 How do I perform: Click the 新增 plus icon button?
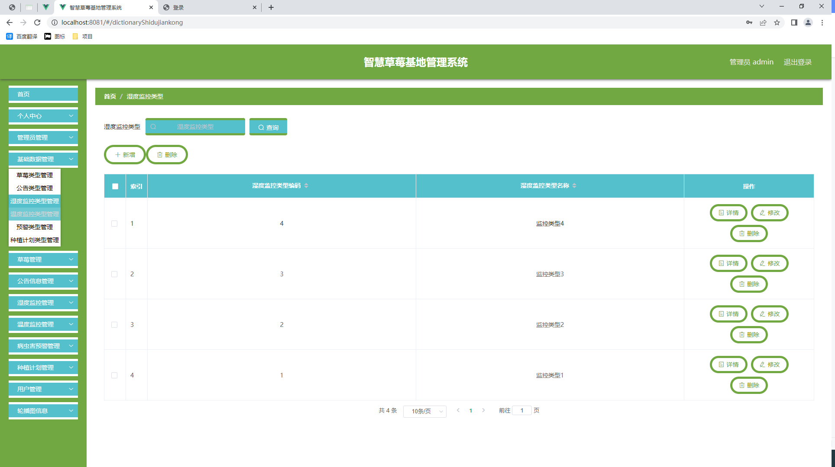click(x=124, y=154)
